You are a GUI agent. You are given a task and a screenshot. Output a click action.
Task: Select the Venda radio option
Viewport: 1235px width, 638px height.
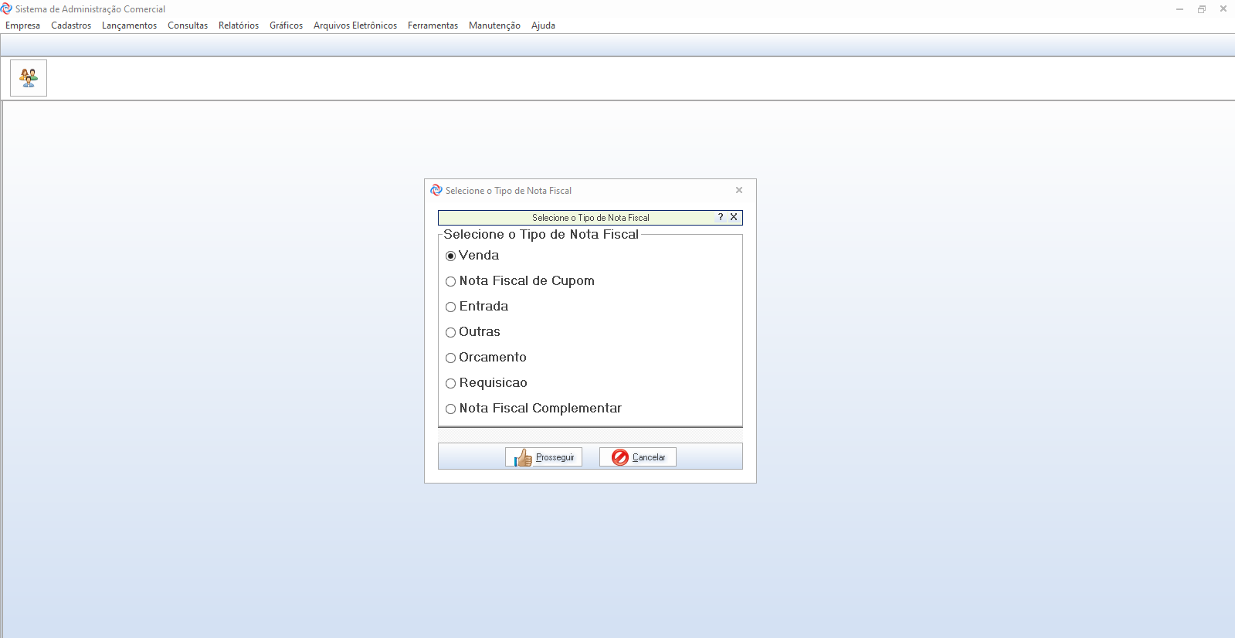coord(451,256)
